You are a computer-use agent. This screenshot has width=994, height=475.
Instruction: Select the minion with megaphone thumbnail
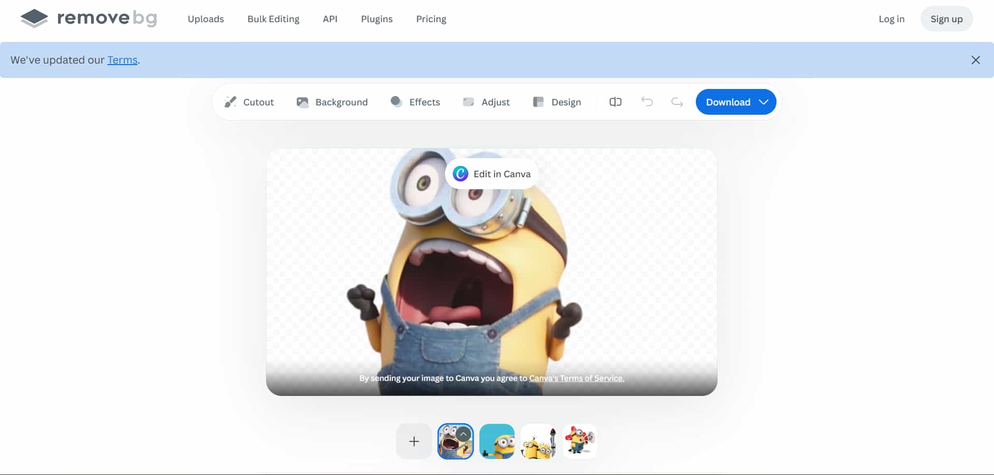pos(580,441)
